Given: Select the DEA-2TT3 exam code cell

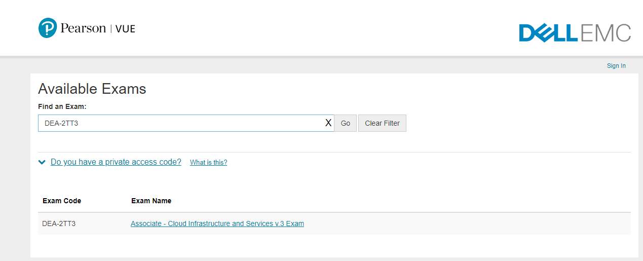Looking at the screenshot, I should (59, 223).
